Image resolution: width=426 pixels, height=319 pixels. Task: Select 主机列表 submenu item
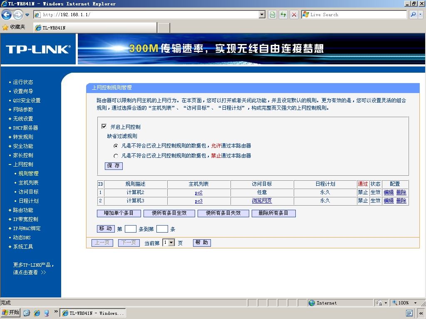tap(28, 183)
